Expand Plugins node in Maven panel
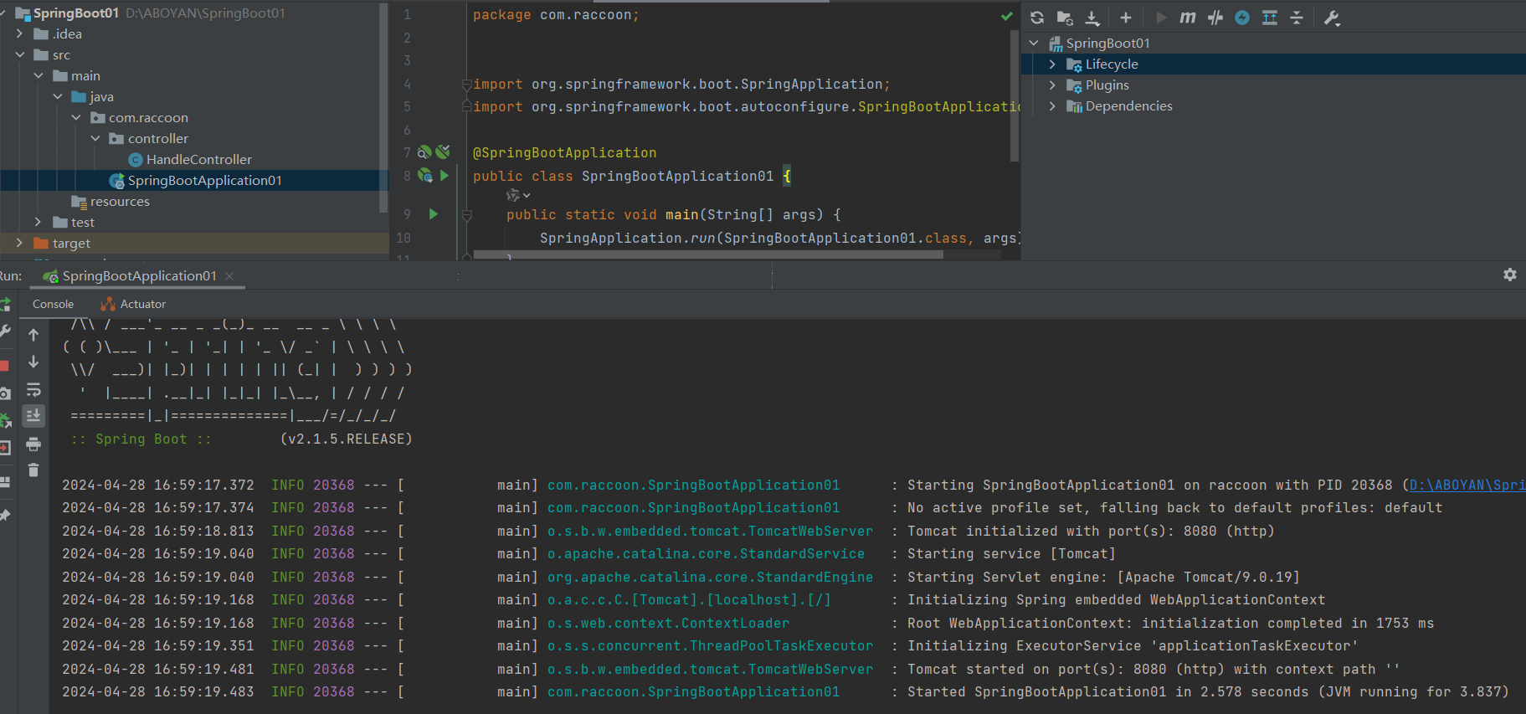 click(1052, 85)
